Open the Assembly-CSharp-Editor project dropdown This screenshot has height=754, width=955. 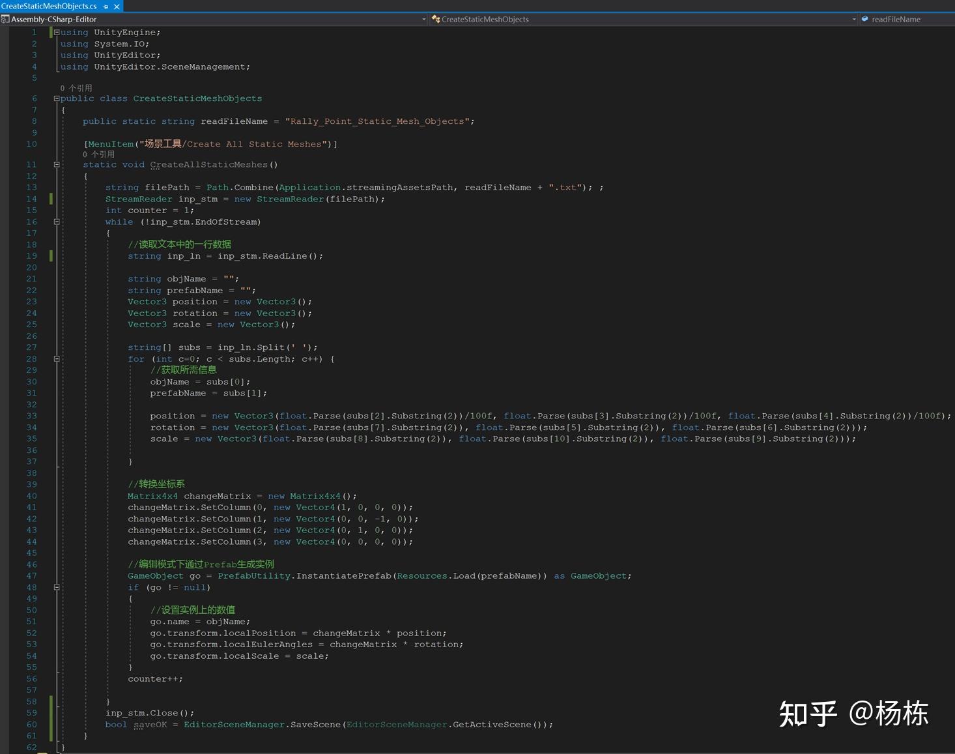[x=424, y=19]
